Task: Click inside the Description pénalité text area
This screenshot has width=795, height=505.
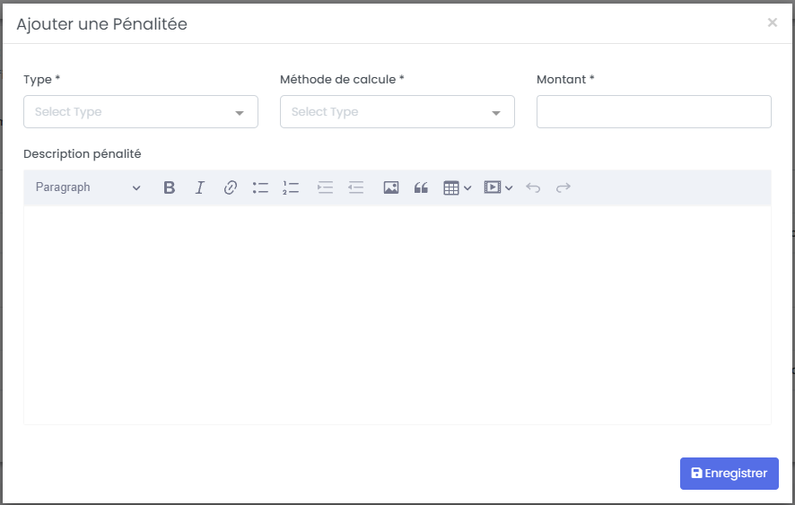Action: tap(397, 314)
